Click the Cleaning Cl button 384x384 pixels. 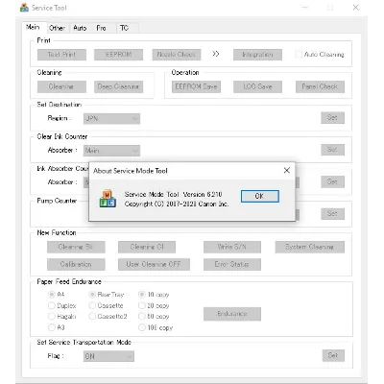point(147,247)
